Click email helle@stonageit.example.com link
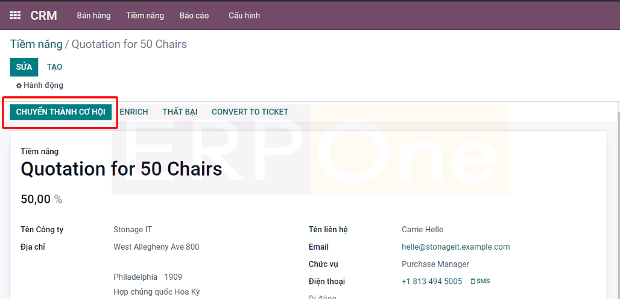 point(456,247)
